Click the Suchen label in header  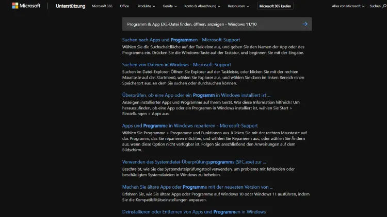point(375,6)
